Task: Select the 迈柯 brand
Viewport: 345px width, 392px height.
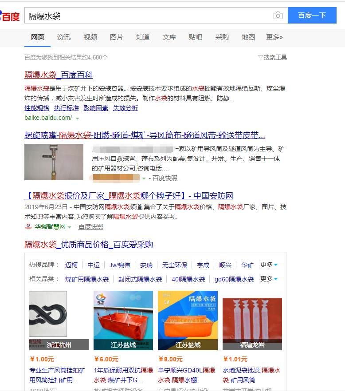Action: pos(71,265)
